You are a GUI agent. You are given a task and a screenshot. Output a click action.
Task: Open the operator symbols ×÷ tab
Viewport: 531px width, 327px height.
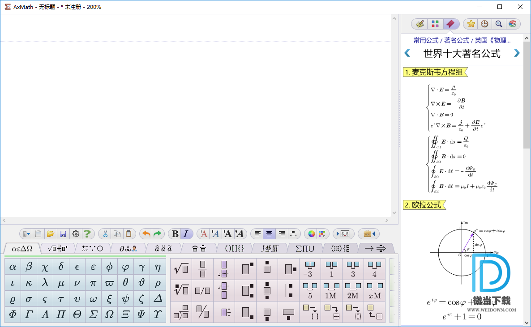tap(92, 248)
